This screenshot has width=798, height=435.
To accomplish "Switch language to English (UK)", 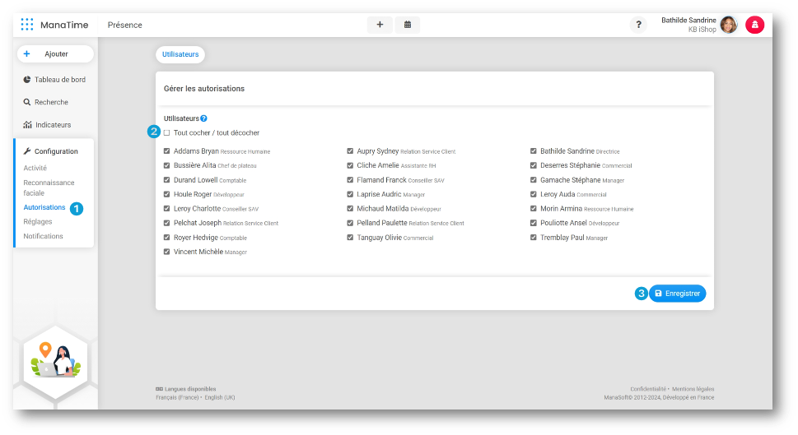I will click(220, 397).
